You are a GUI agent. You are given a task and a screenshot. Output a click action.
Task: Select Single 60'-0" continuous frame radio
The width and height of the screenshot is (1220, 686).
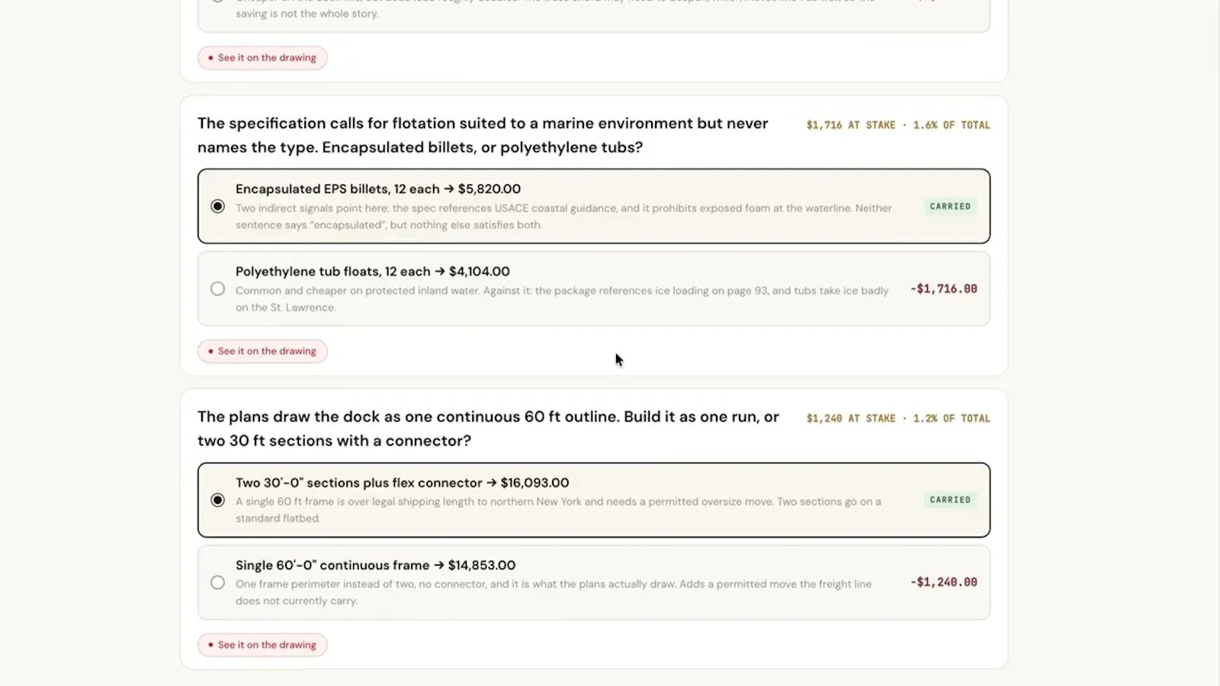click(217, 582)
